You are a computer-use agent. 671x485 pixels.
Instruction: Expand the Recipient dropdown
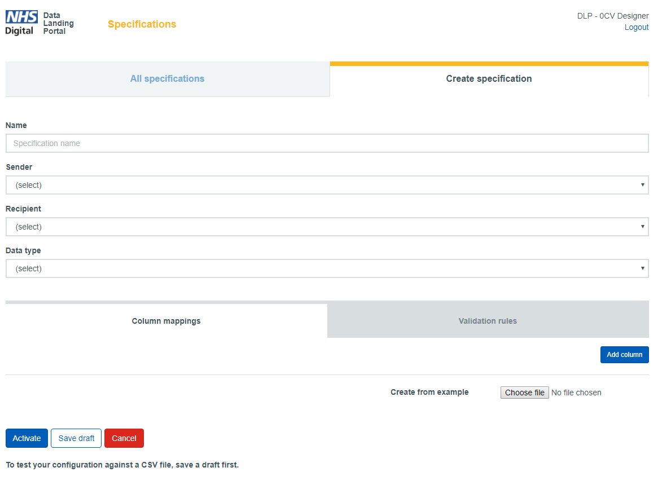point(327,227)
